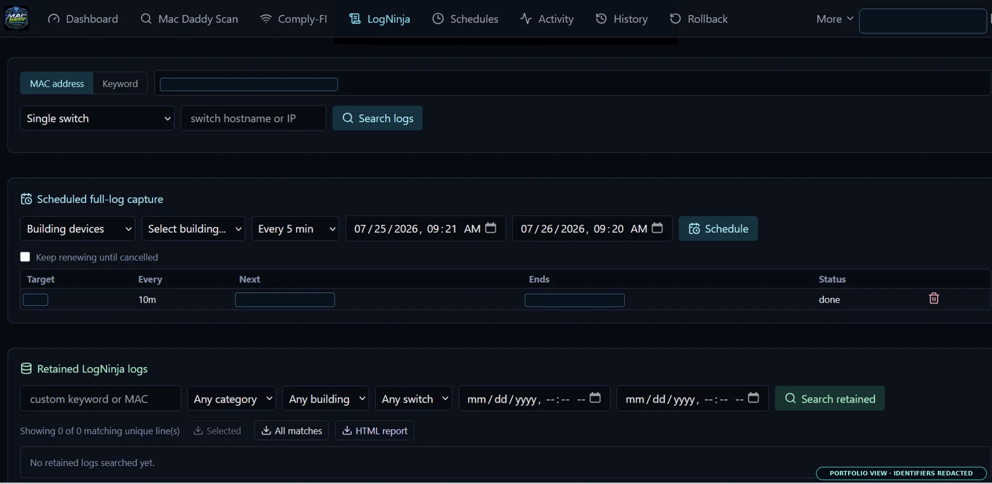Switch to the Keyword search tab
Image resolution: width=992 pixels, height=484 pixels.
[120, 84]
